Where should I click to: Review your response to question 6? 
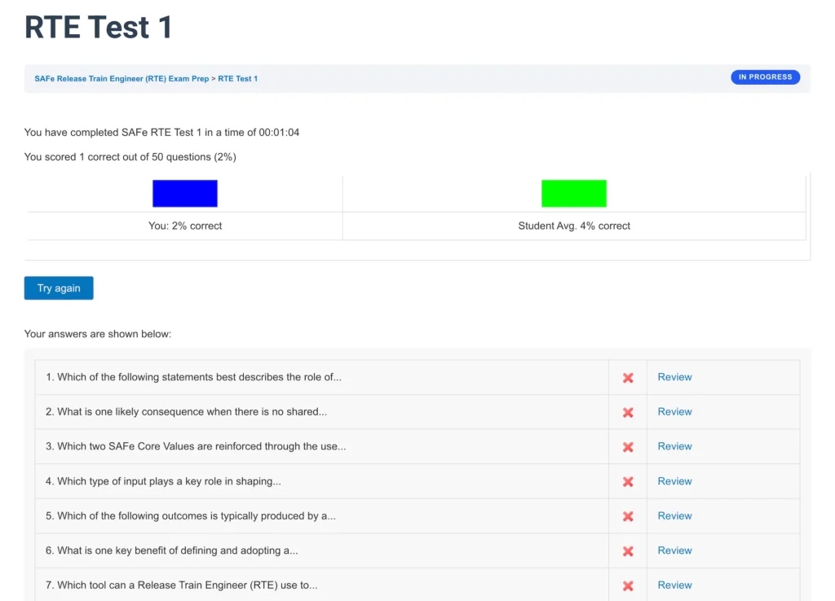[674, 550]
